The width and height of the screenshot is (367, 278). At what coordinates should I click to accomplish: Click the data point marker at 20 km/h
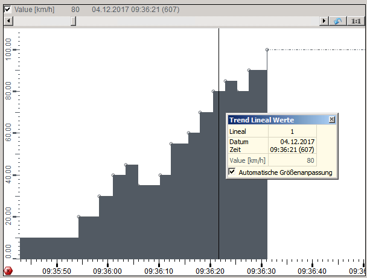(78, 216)
